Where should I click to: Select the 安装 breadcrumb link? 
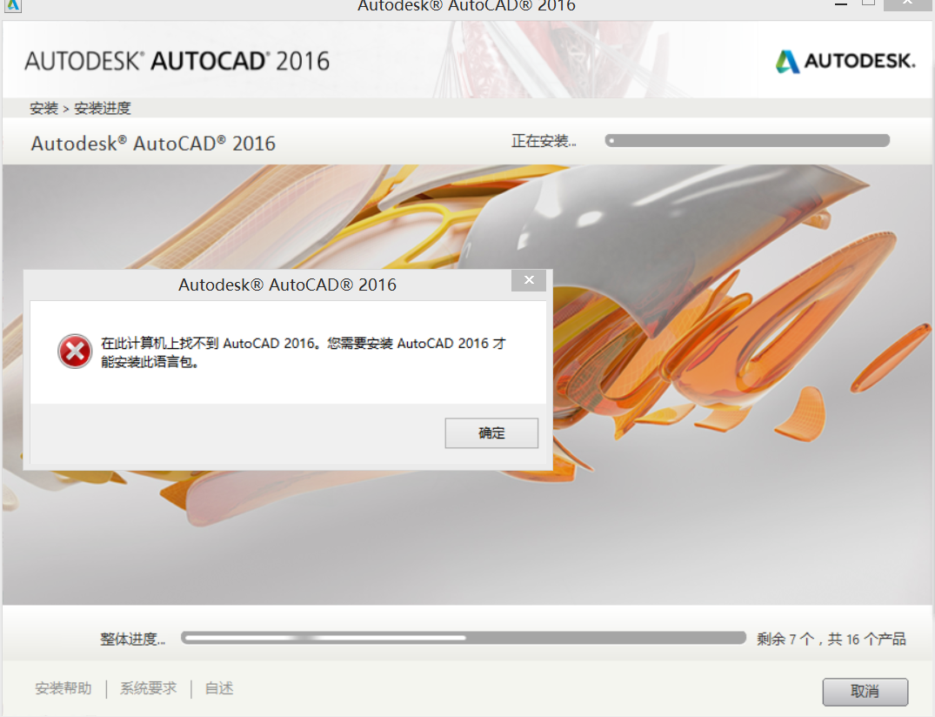[x=43, y=108]
